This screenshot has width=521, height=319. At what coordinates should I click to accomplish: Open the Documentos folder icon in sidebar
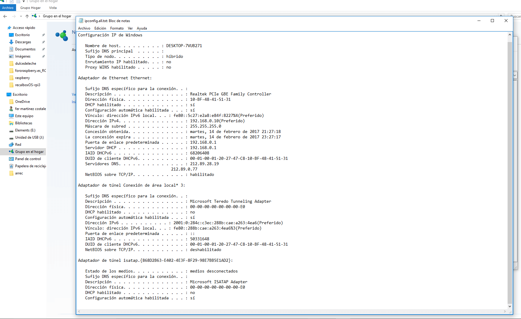click(x=12, y=49)
